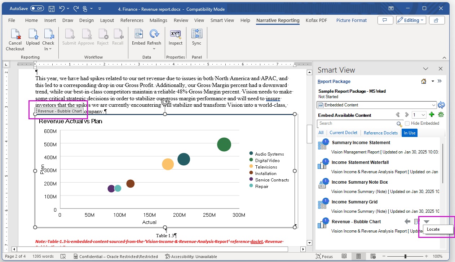Click the Embed icon in Data group
Viewport: 455px width, 262px height.
(138, 34)
